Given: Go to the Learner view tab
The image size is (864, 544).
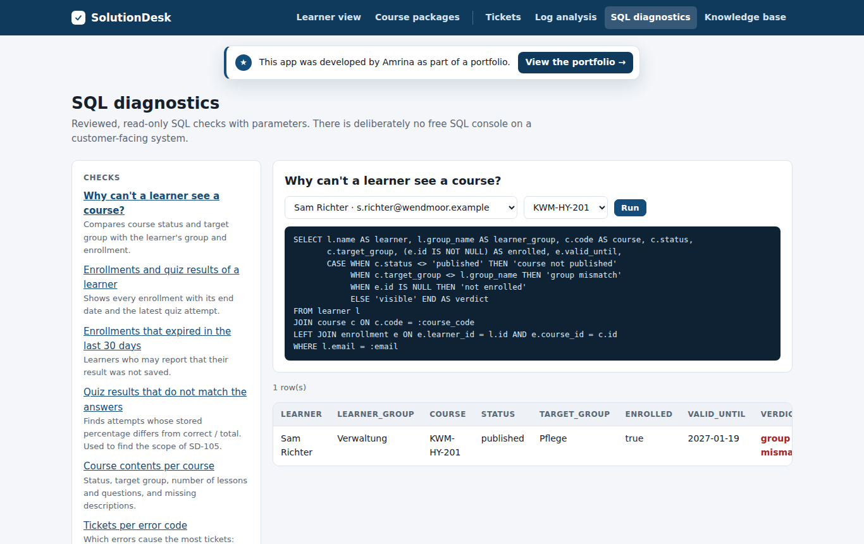Looking at the screenshot, I should click(x=329, y=17).
